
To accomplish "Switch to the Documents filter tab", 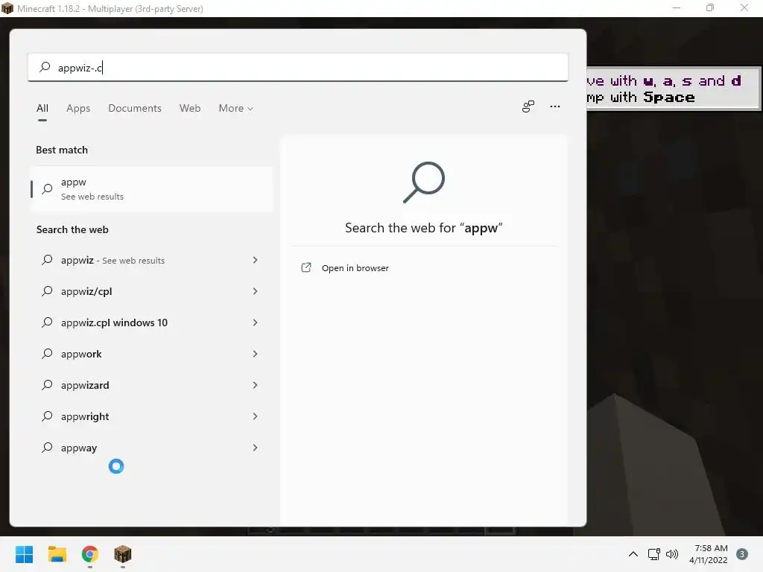I will tap(135, 109).
